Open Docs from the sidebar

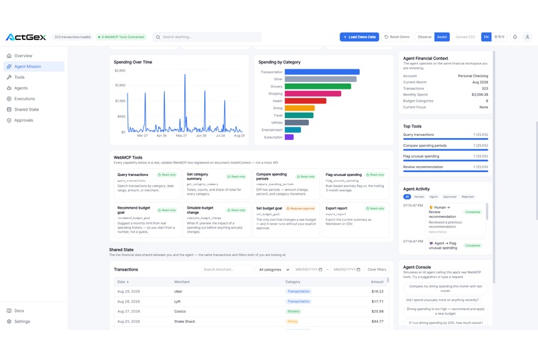click(x=33, y=311)
